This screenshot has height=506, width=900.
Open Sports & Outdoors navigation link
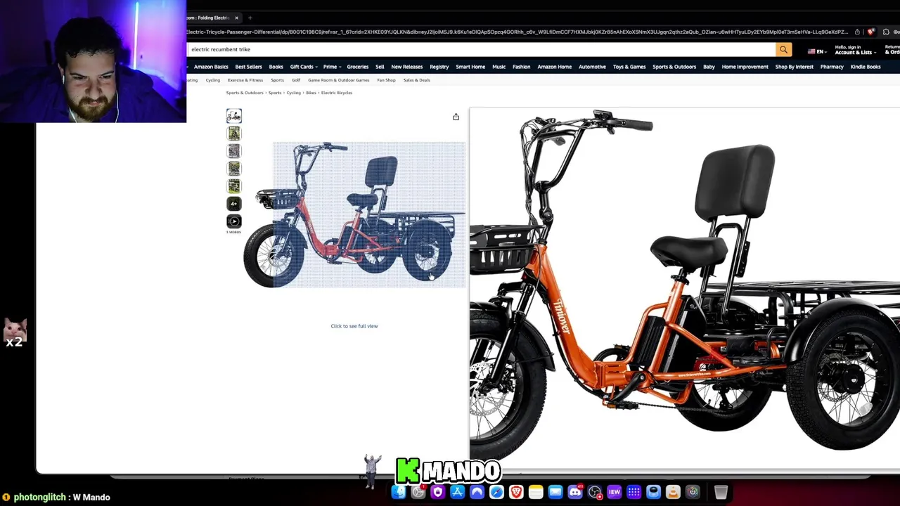(674, 67)
